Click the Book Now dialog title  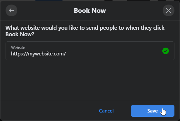pos(90,10)
